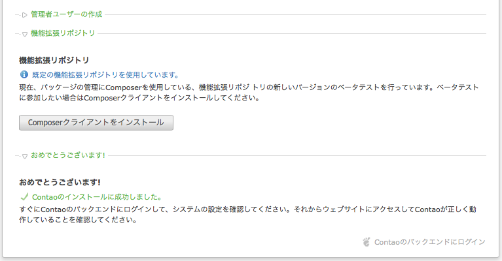The width and height of the screenshot is (502, 261).
Task: Click the 既定の機能拡張リポジトリを使用しています message
Action: [x=105, y=75]
